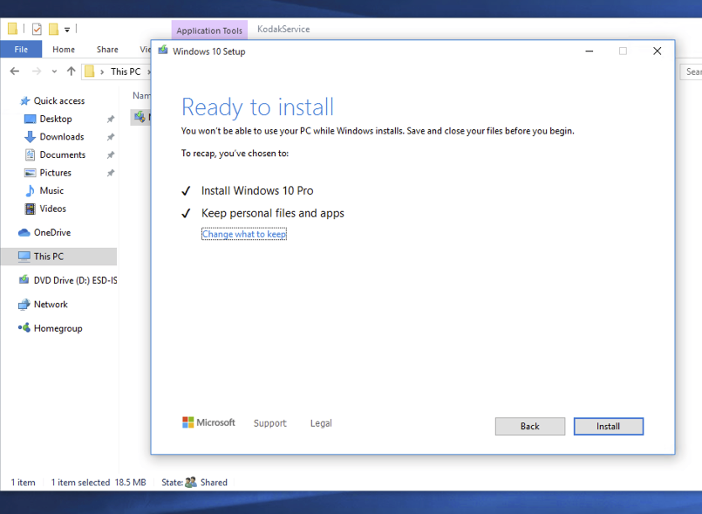Image resolution: width=702 pixels, height=514 pixels.
Task: Open Desktop in the navigation pane
Action: (56, 119)
